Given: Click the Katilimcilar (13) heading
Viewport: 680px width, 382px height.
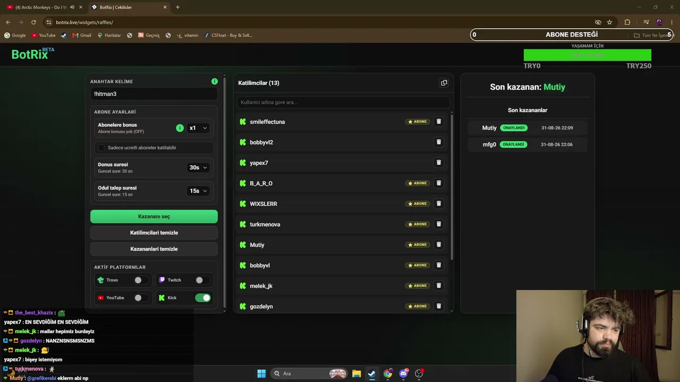Looking at the screenshot, I should [259, 83].
